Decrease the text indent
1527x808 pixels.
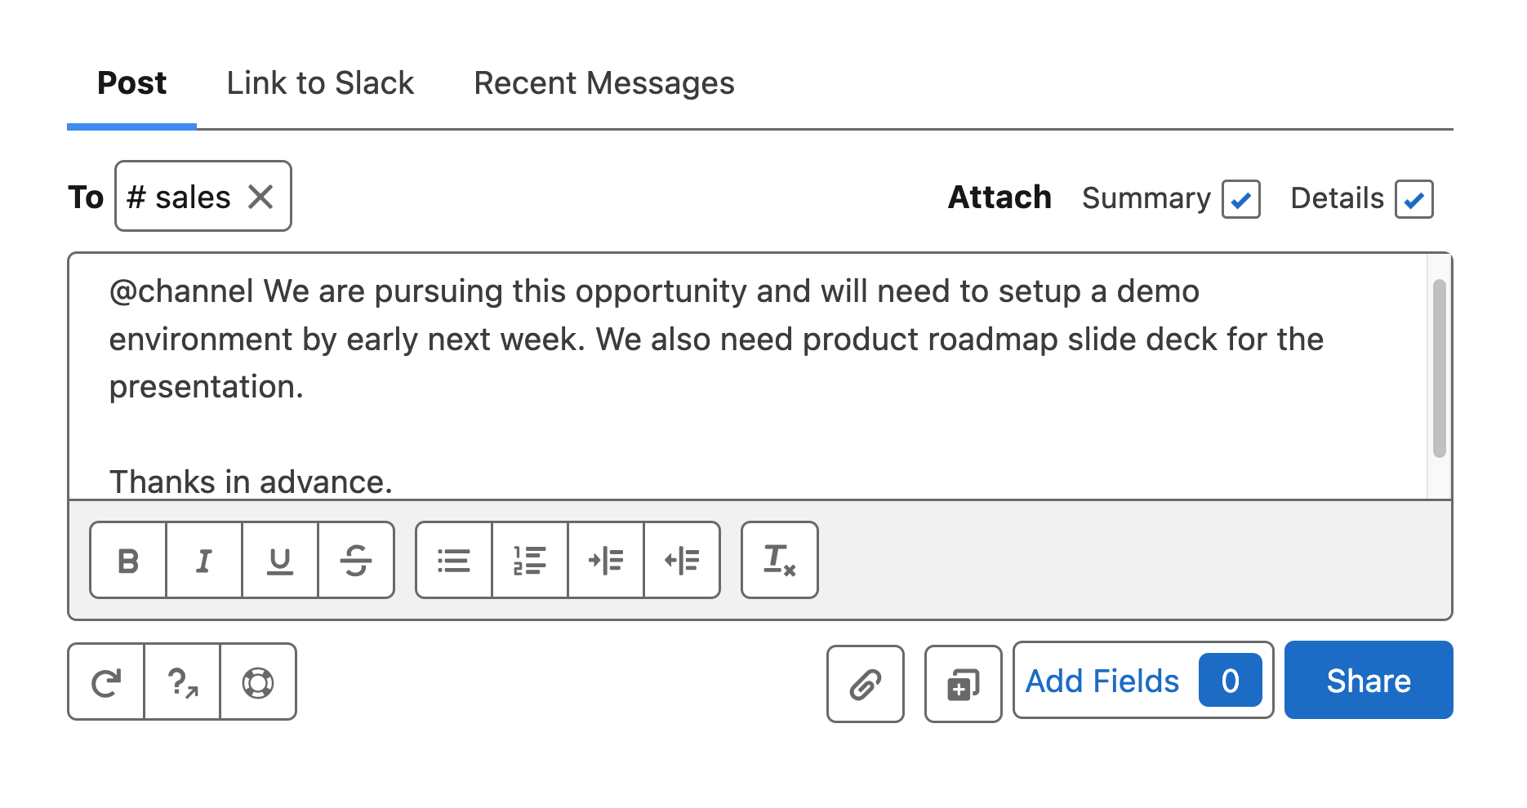coord(682,561)
